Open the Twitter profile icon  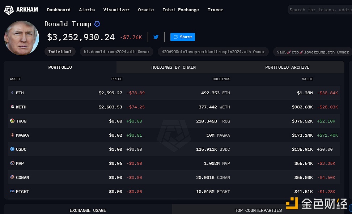pos(156,37)
